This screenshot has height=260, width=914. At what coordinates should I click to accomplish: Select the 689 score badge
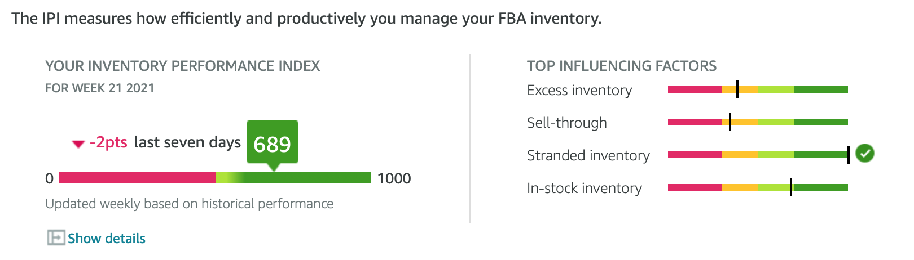pyautogui.click(x=273, y=144)
